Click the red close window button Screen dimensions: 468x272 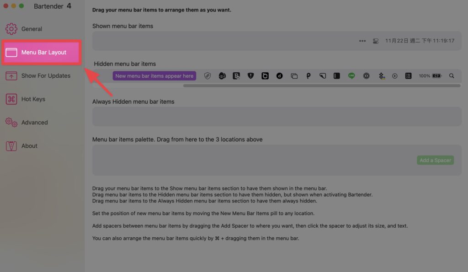point(5,6)
